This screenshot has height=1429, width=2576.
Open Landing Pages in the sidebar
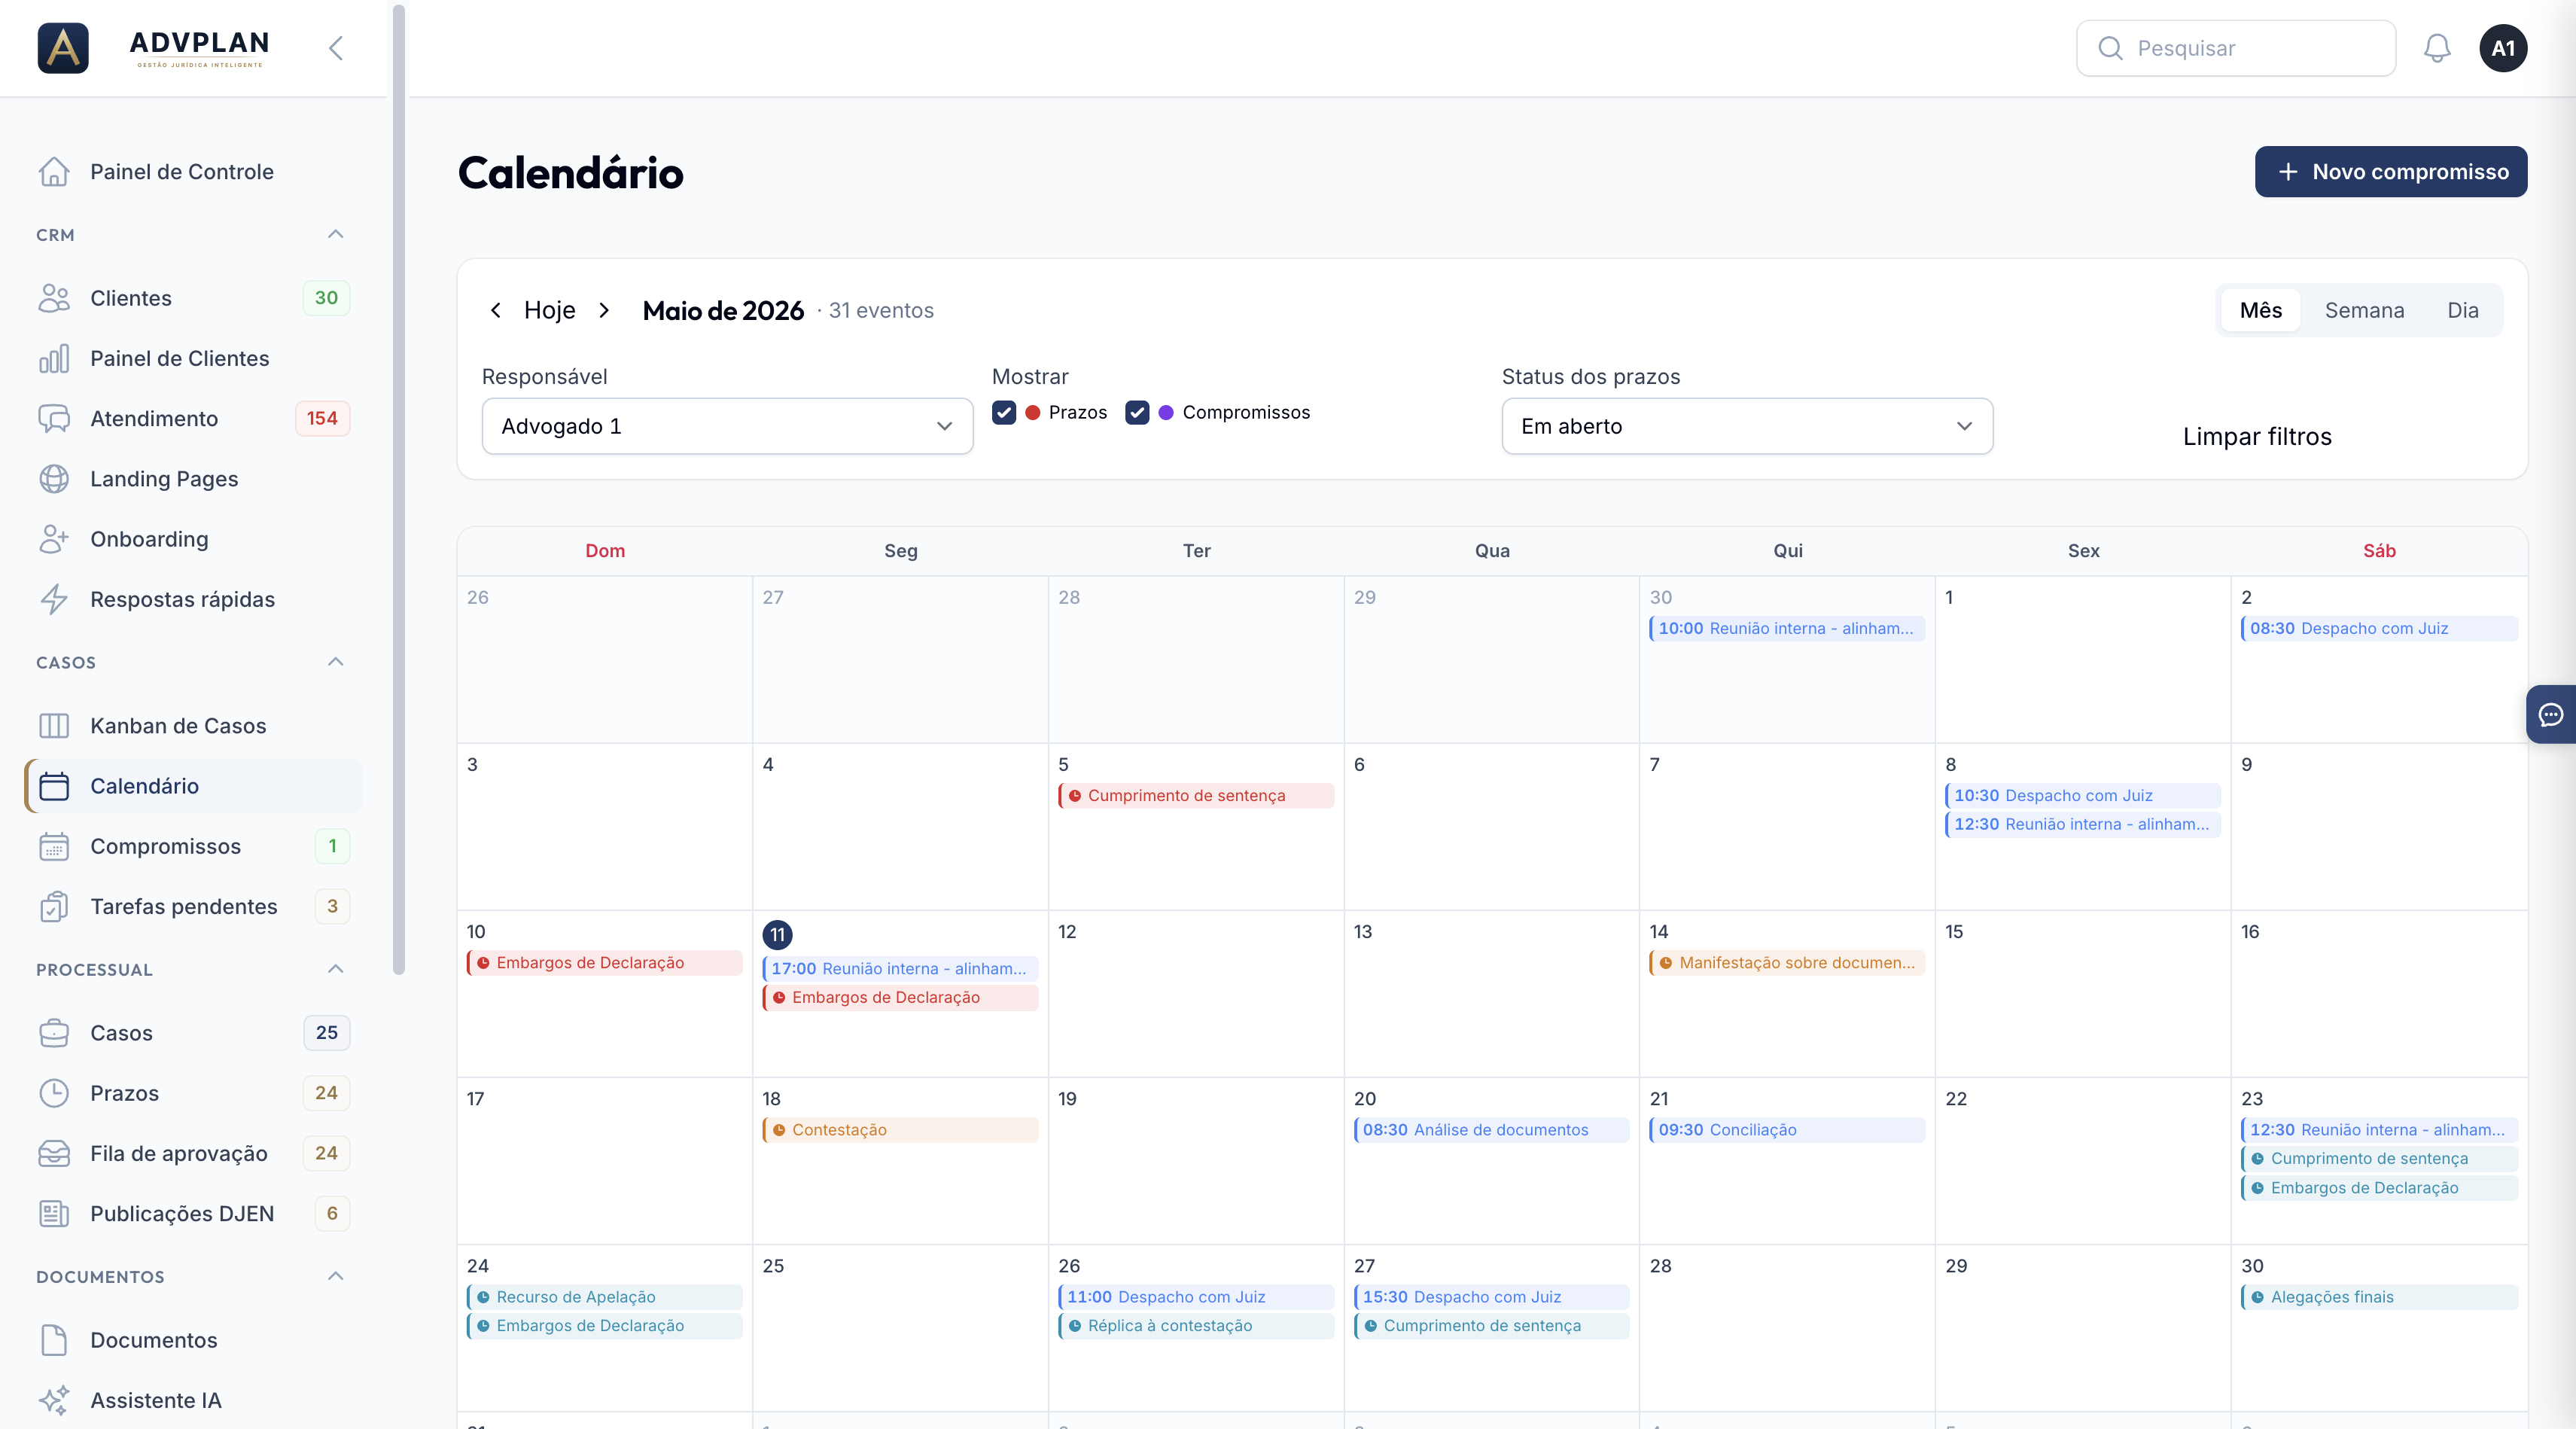point(193,479)
